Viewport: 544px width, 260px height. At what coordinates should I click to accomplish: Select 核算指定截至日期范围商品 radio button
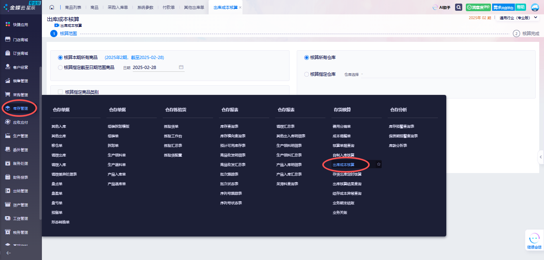click(61, 67)
